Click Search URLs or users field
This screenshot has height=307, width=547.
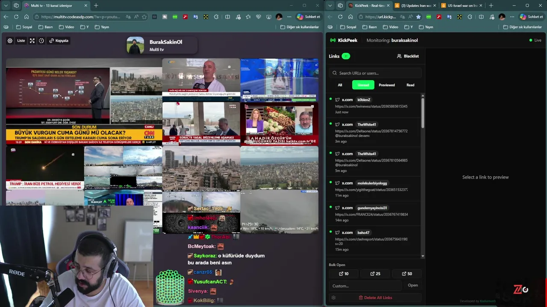pos(375,73)
